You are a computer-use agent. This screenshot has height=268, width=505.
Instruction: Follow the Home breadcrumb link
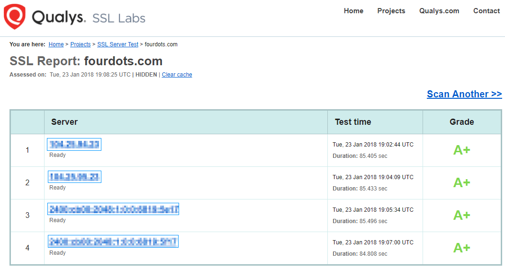pyautogui.click(x=56, y=44)
